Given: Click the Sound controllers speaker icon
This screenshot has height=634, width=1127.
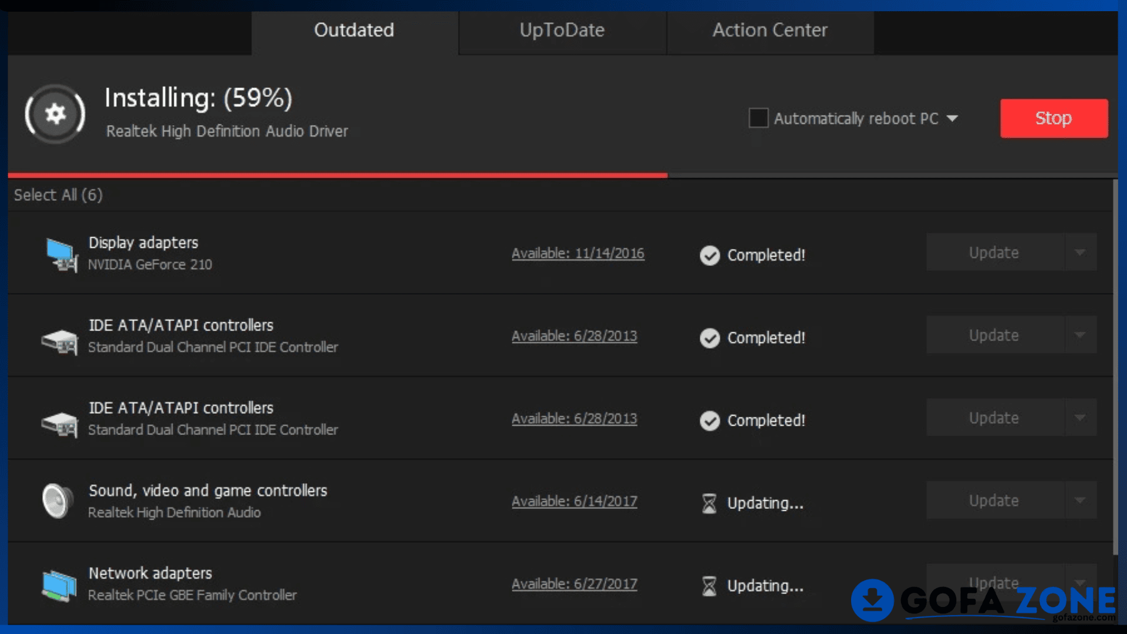Looking at the screenshot, I should [58, 501].
